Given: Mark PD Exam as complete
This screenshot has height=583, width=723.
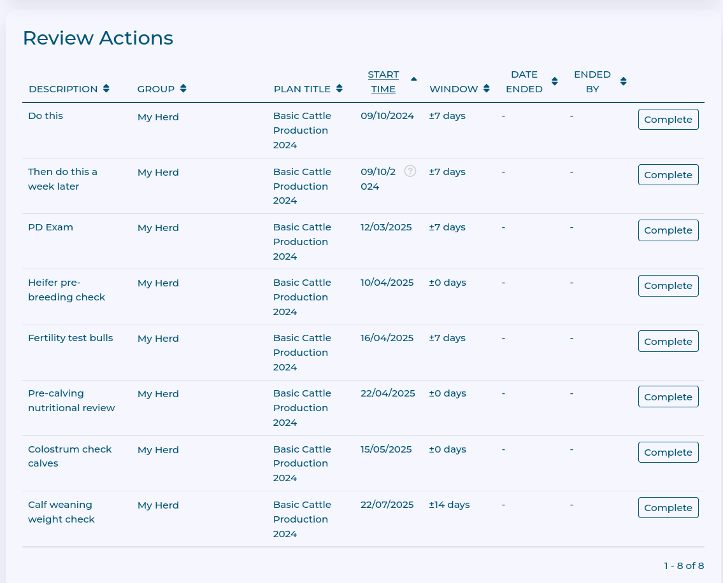Looking at the screenshot, I should pos(668,230).
